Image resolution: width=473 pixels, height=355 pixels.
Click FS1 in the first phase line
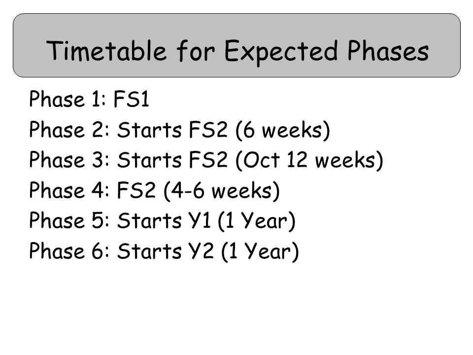coord(131,99)
